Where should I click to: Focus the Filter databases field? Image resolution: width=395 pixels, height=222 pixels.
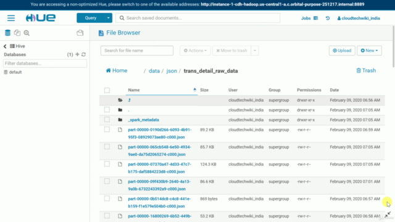[x=45, y=64]
